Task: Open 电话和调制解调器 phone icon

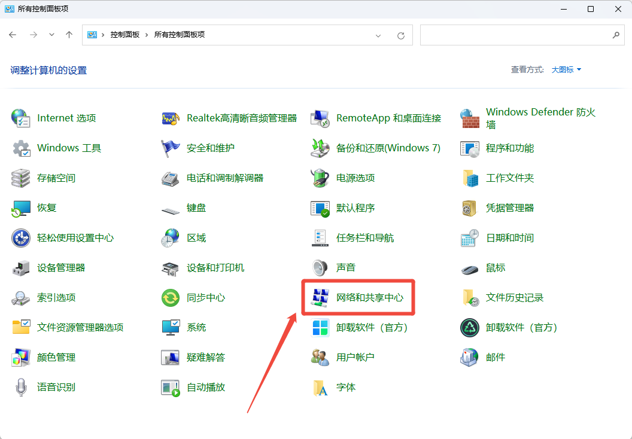Action: [x=170, y=178]
